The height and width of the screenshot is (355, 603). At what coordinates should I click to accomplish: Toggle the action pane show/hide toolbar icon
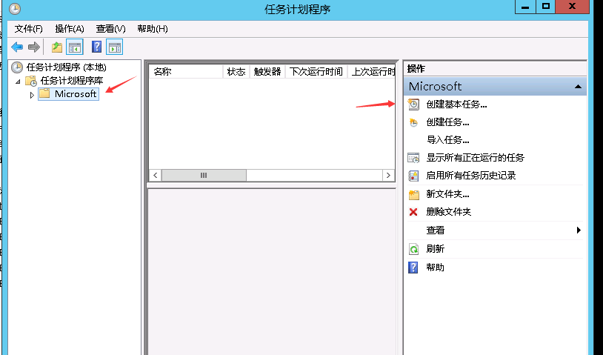[114, 47]
